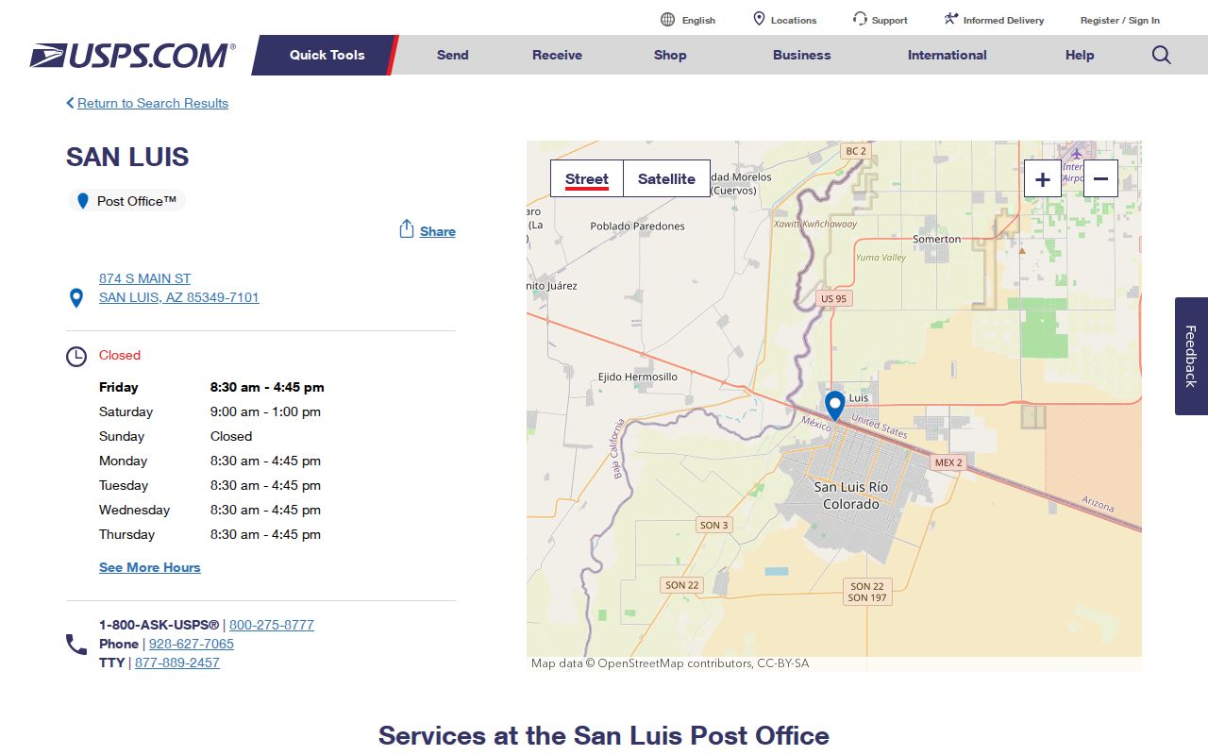Click the 928-627-7065 phone link
This screenshot has width=1208, height=755.
[192, 644]
